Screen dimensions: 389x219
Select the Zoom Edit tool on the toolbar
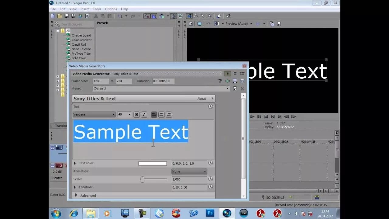click(x=210, y=16)
